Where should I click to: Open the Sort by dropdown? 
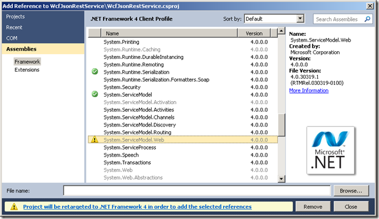[x=274, y=19]
